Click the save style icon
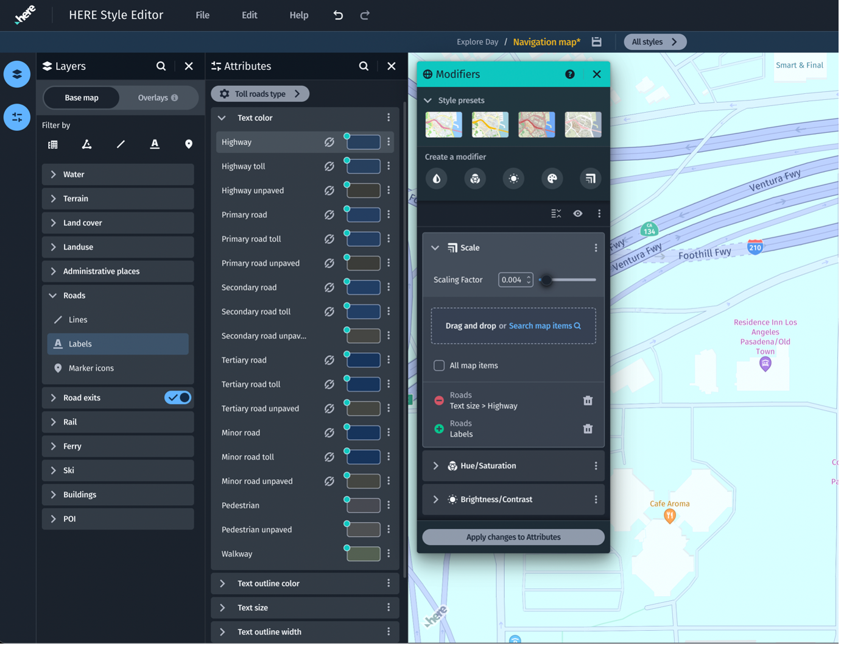The height and width of the screenshot is (646, 841). coord(596,42)
